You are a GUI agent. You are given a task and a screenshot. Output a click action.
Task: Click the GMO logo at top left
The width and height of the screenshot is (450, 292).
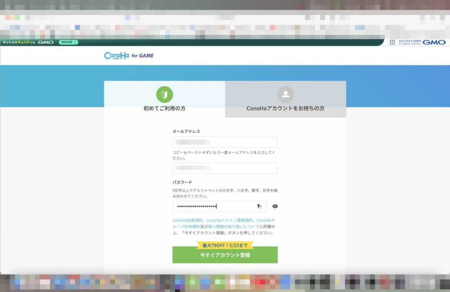pos(46,42)
